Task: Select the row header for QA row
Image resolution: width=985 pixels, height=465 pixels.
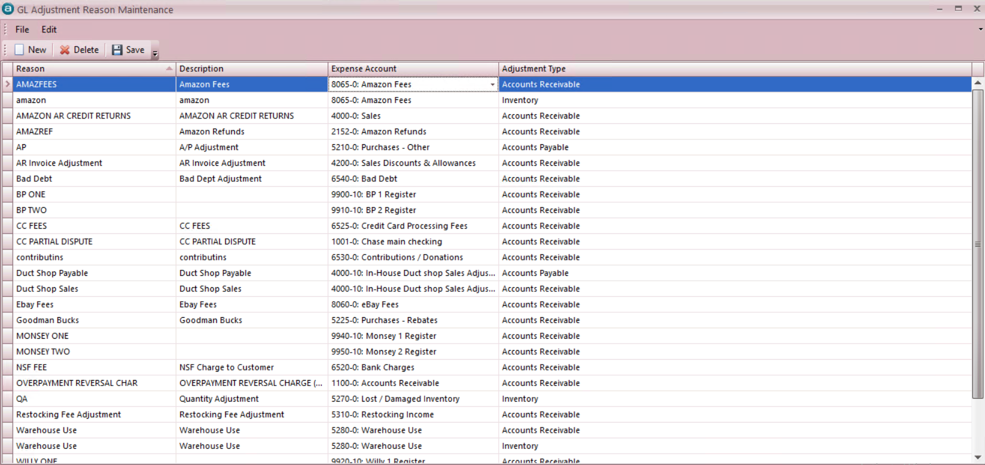Action: point(7,399)
